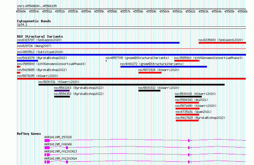Open the AKR1A1|NM_001202414 transcript label
Viewport: 254px width, 165px height.
(61, 158)
